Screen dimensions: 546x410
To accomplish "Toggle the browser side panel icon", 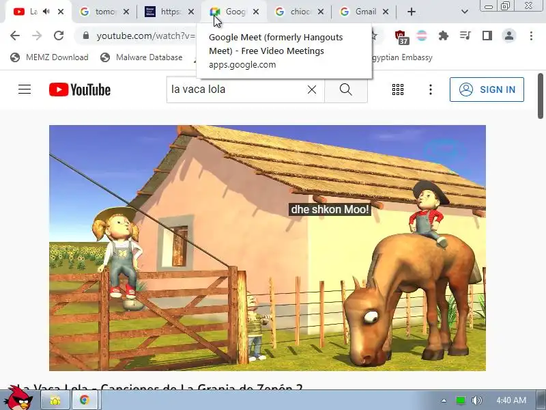I will (487, 36).
